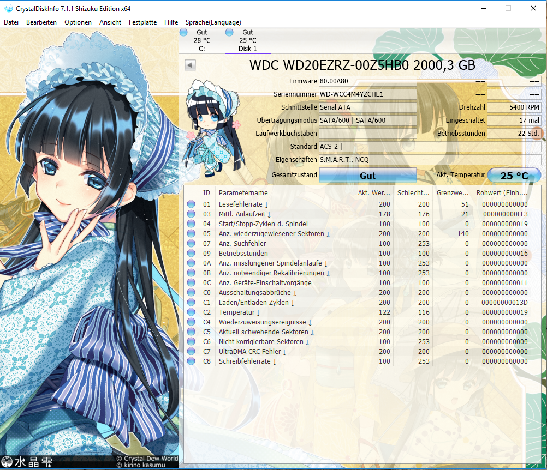547x470 pixels.
Task: Click the Grenzwe... column header
Action: click(453, 192)
